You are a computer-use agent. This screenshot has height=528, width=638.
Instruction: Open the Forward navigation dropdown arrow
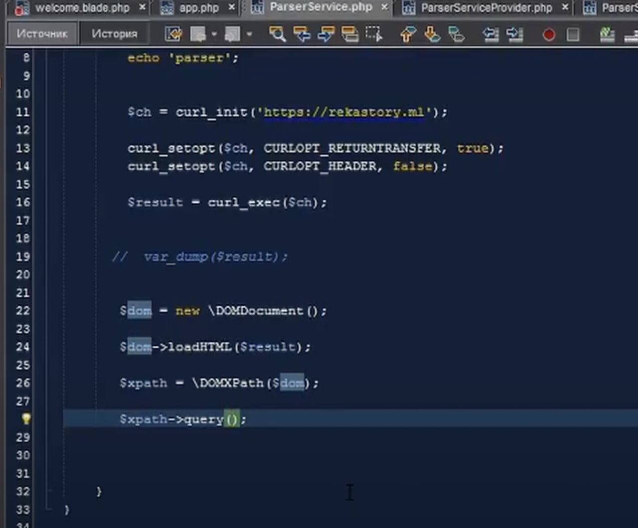tap(249, 34)
